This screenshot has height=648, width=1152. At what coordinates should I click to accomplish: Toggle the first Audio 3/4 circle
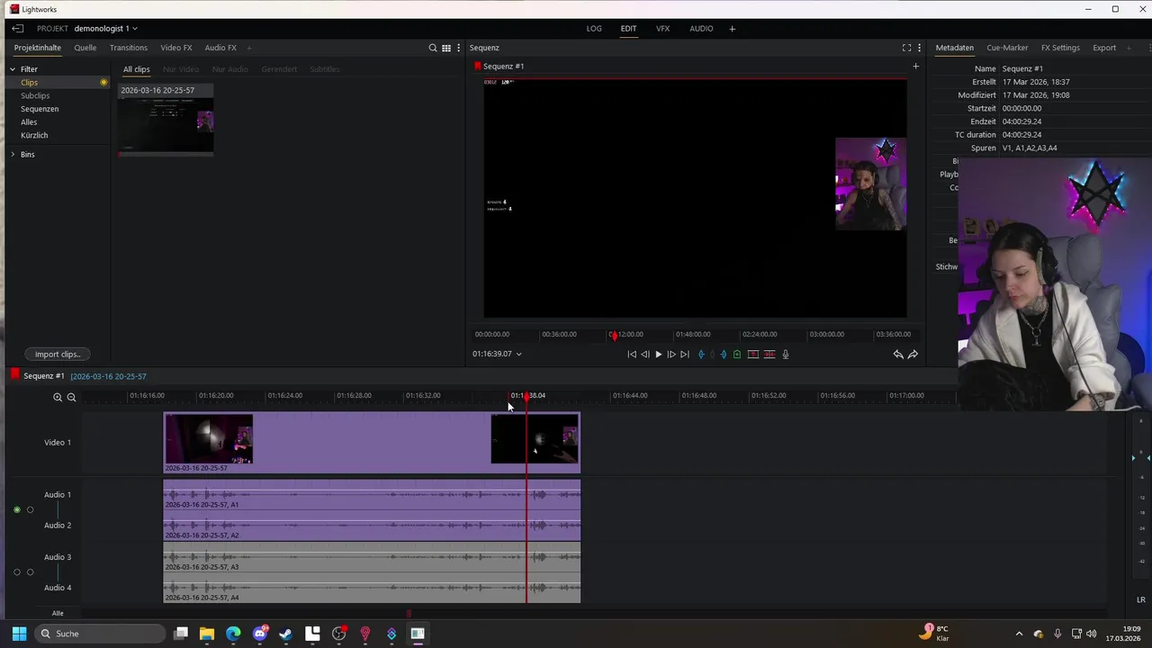tap(17, 572)
